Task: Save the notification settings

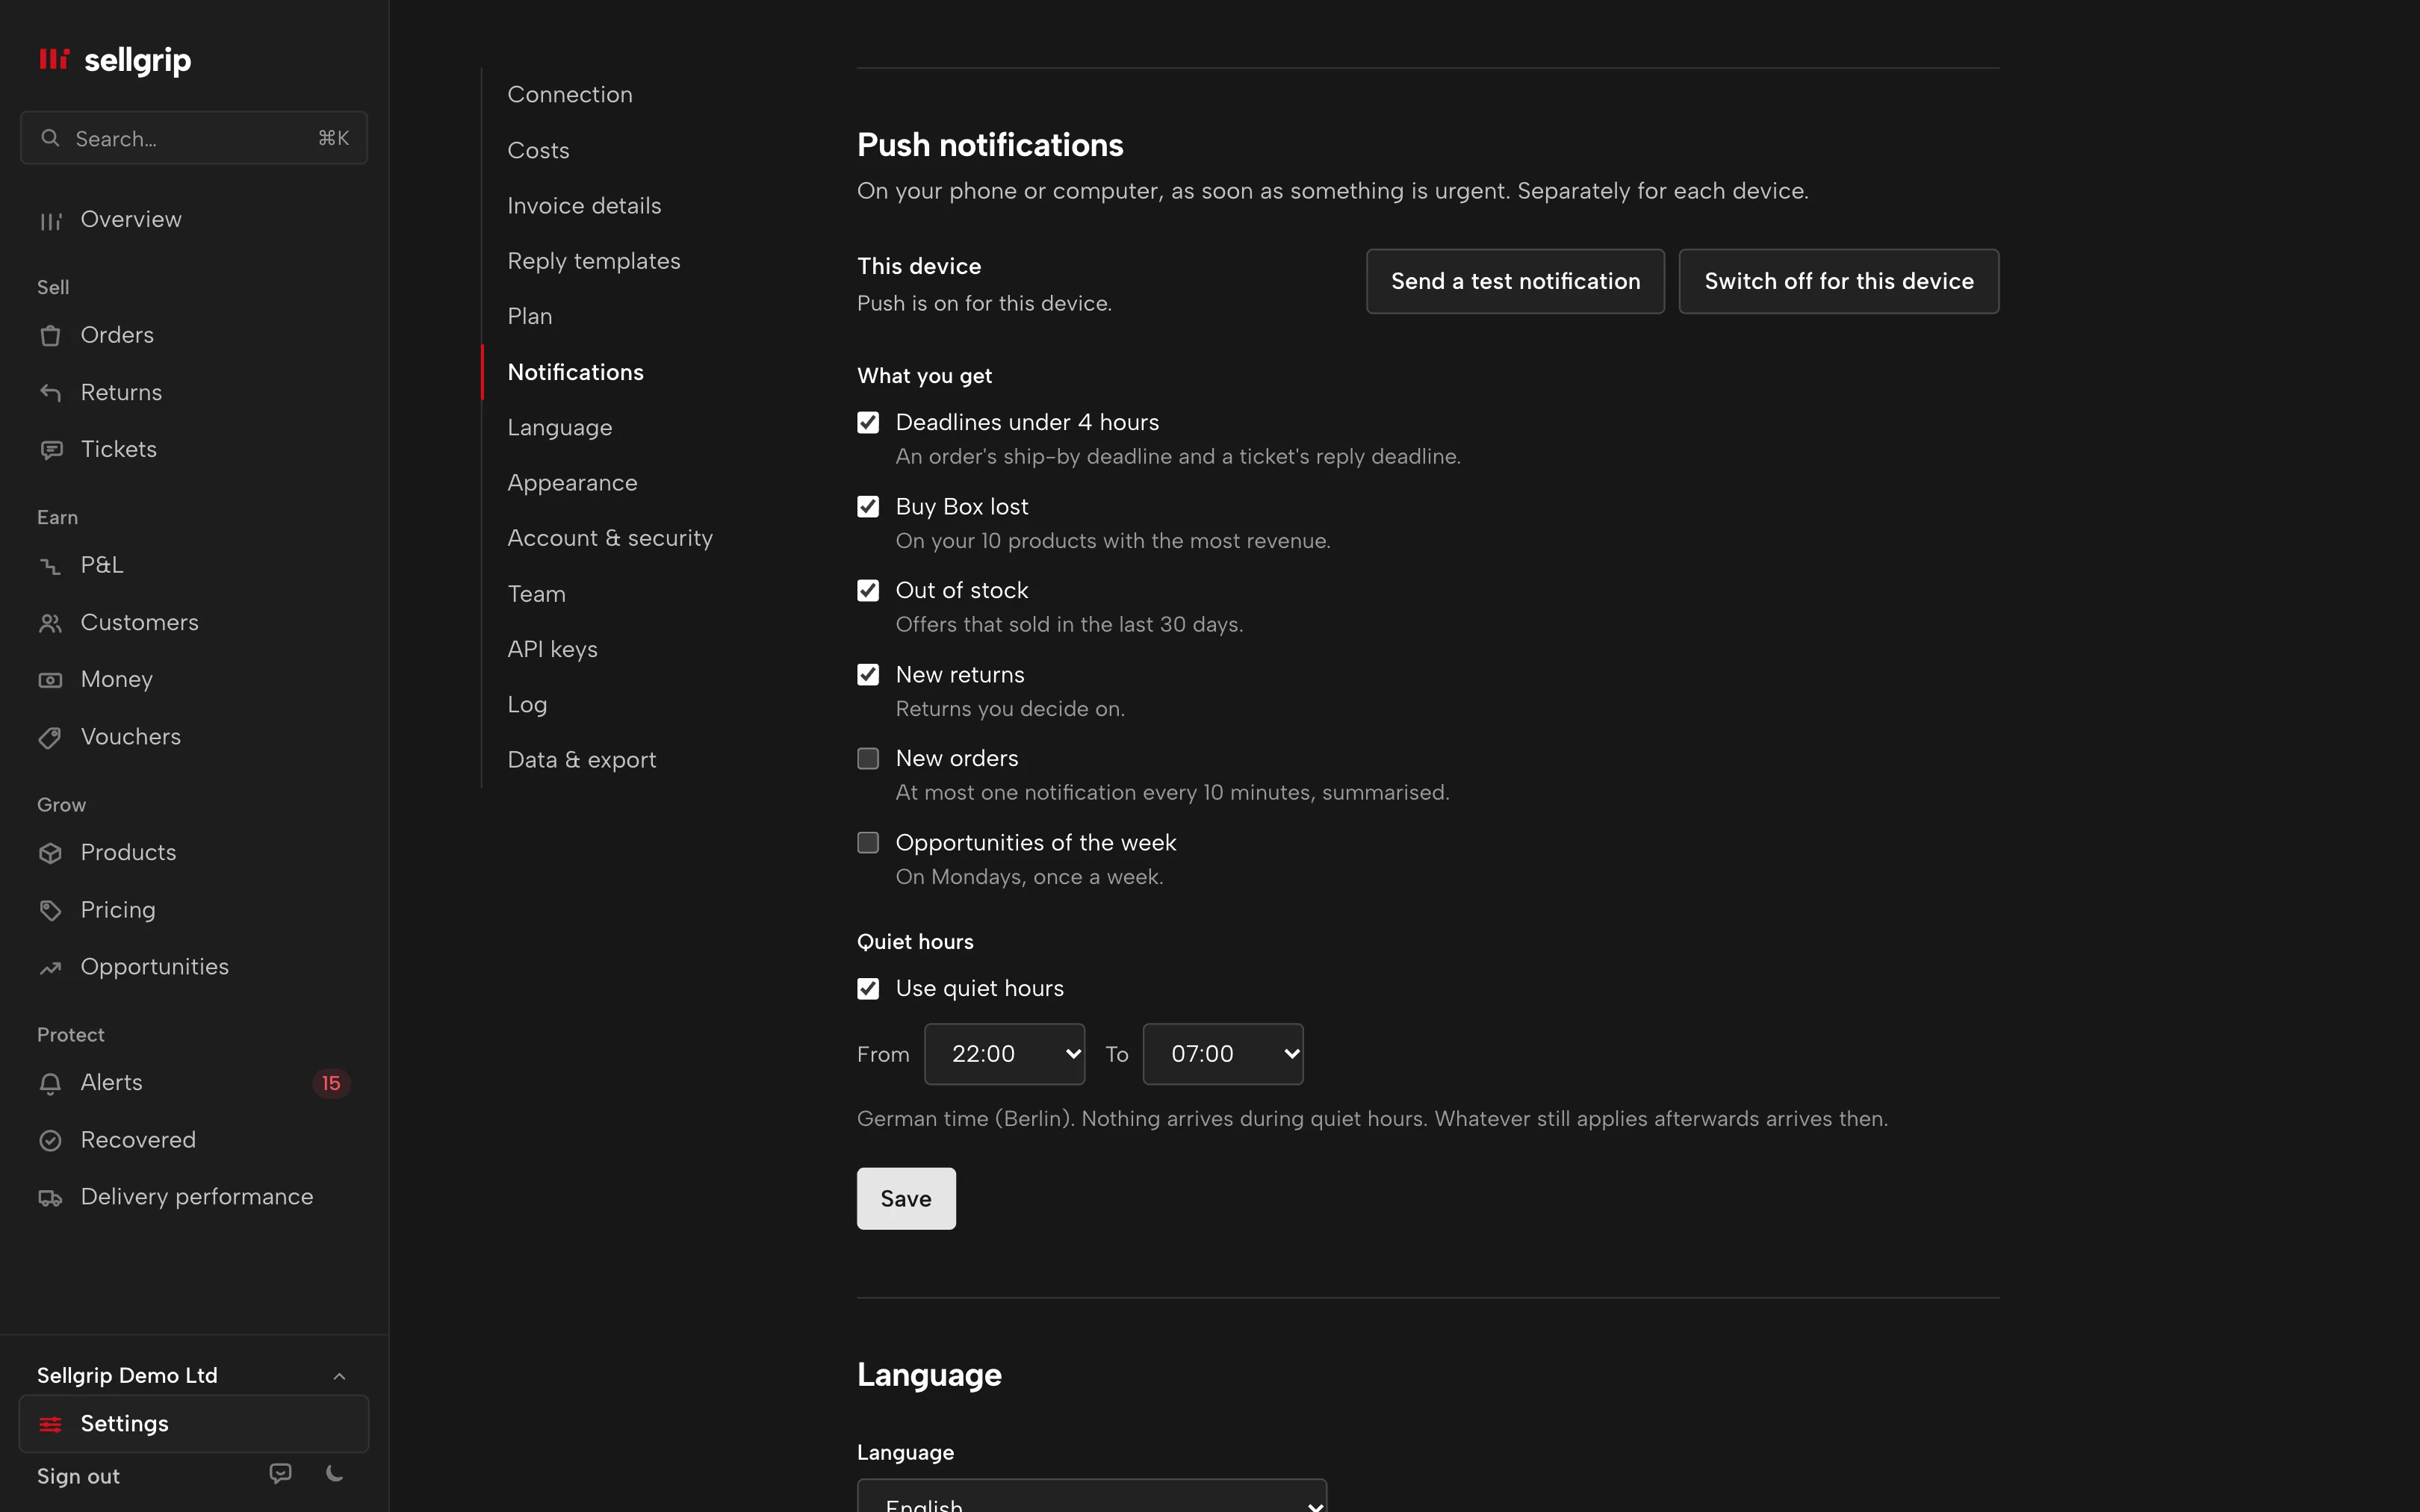Action: click(x=906, y=1199)
